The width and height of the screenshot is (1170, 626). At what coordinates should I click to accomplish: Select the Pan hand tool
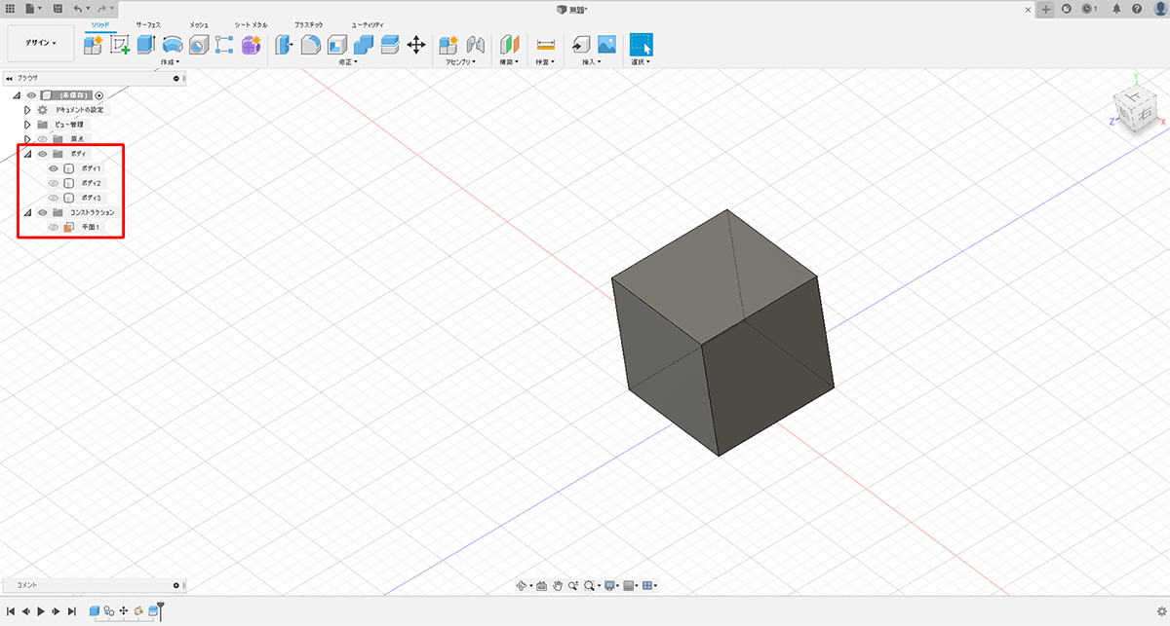[x=558, y=585]
